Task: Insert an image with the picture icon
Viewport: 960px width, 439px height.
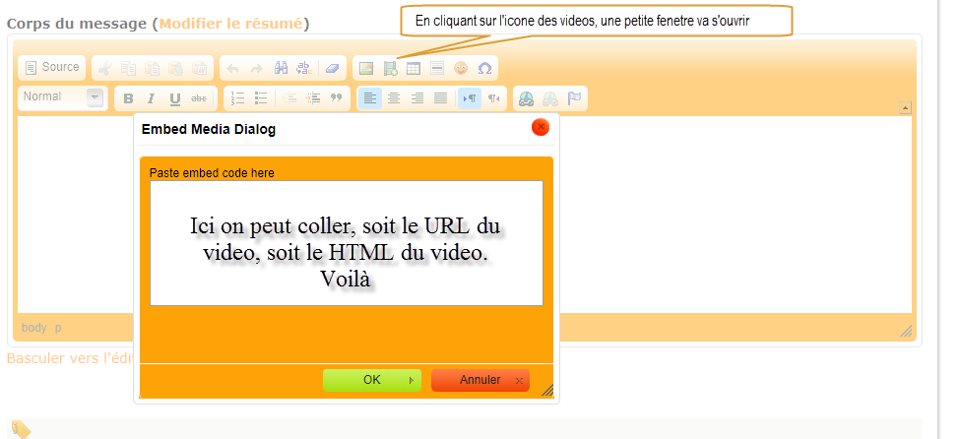Action: [366, 68]
